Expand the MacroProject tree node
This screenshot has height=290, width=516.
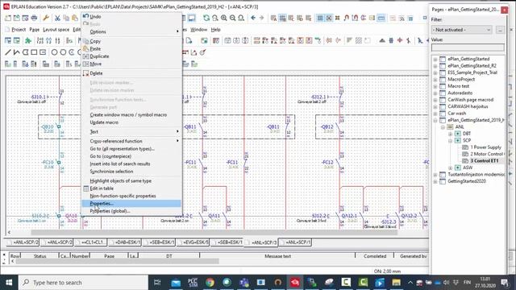click(x=435, y=79)
